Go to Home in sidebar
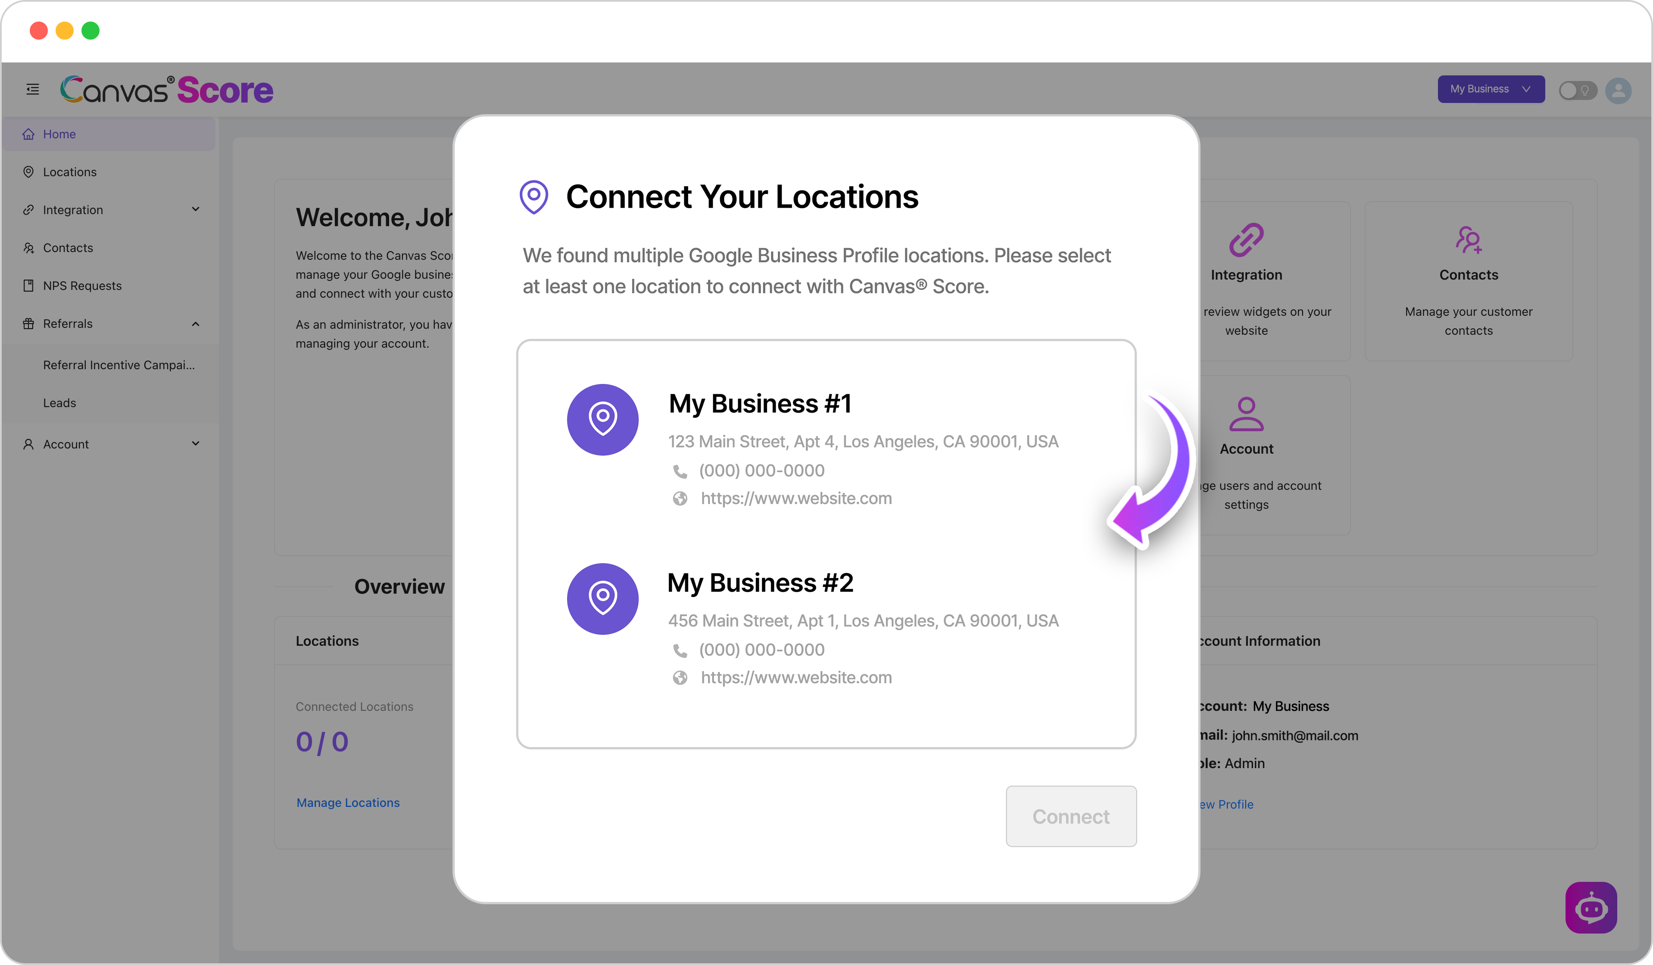Viewport: 1653px width, 965px height. pyautogui.click(x=109, y=134)
